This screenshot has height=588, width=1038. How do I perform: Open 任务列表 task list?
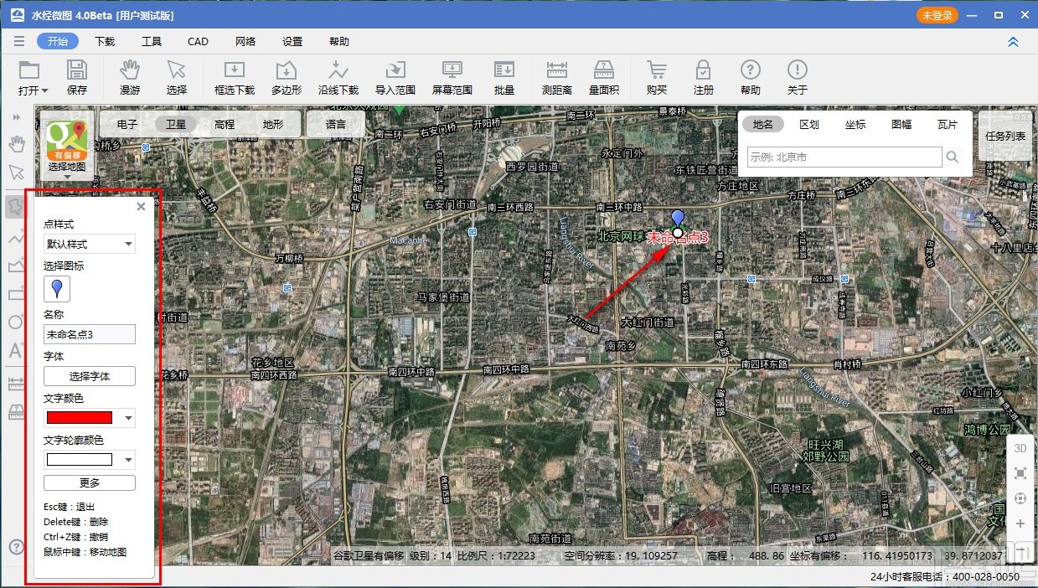tap(1005, 136)
